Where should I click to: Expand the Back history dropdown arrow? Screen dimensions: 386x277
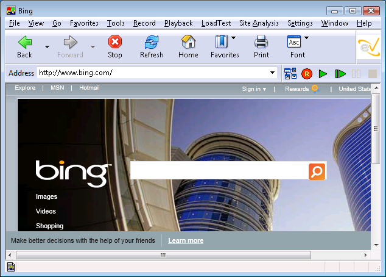click(x=47, y=46)
